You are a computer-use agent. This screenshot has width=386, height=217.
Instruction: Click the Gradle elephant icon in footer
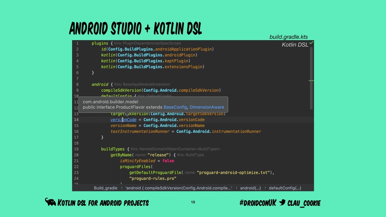click(50, 202)
